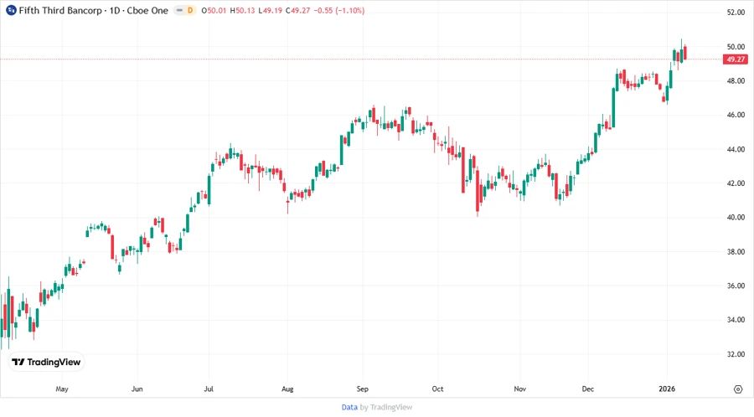Click the 44.00 price axis label
The width and height of the screenshot is (754, 417).
tap(736, 149)
